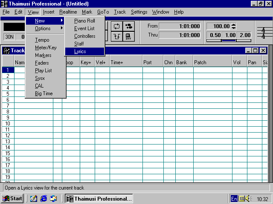Click the tempo 100.00 field
Viewport: 273px width, 204px height.
click(218, 26)
